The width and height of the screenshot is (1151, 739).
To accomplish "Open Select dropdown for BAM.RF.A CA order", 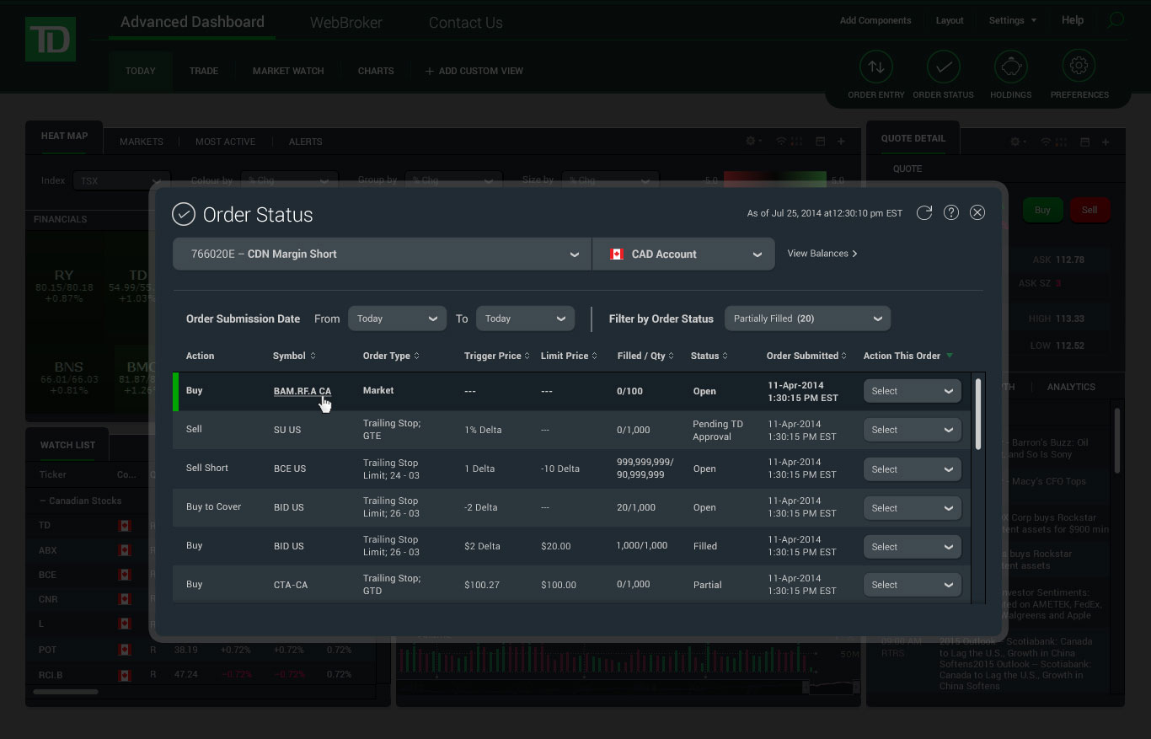I will click(x=912, y=391).
